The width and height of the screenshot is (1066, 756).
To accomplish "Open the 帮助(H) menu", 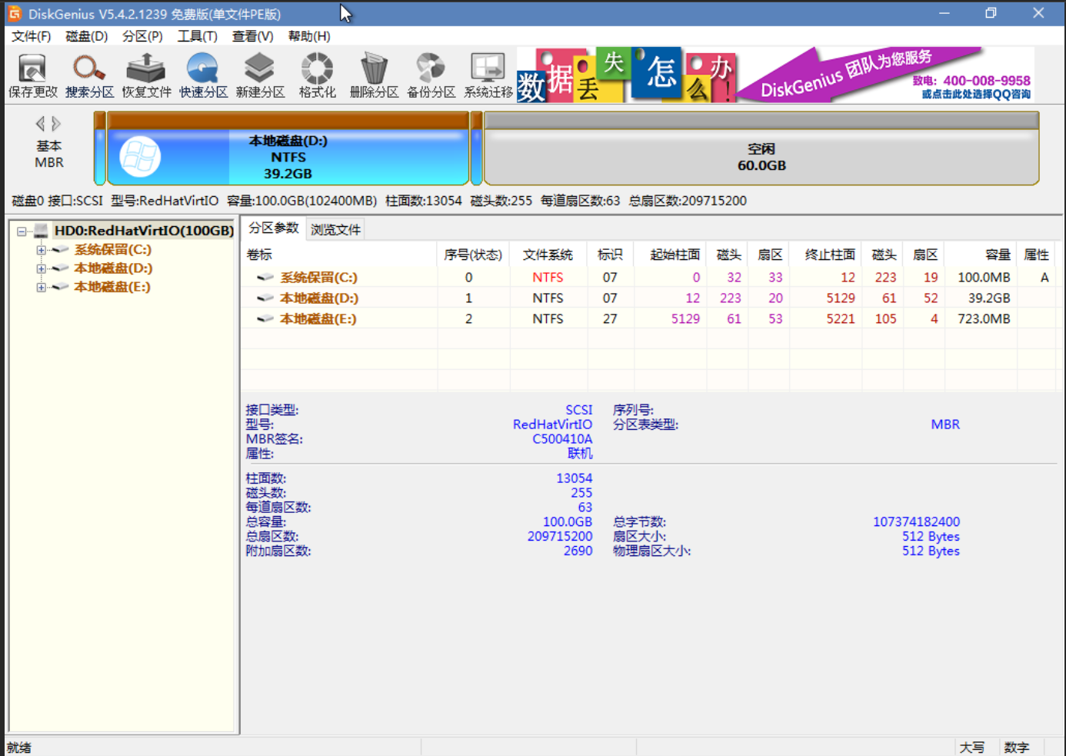I will [309, 36].
